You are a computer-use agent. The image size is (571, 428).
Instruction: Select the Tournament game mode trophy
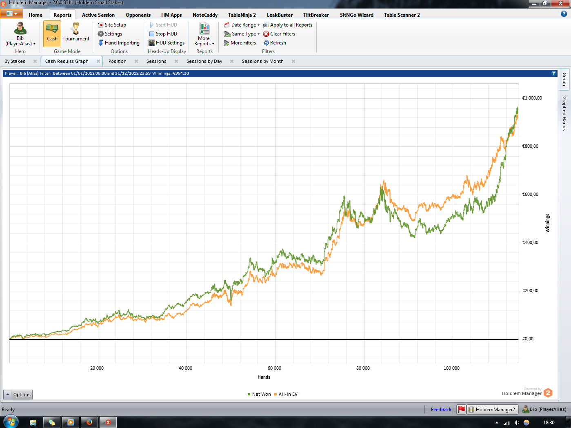point(76,33)
